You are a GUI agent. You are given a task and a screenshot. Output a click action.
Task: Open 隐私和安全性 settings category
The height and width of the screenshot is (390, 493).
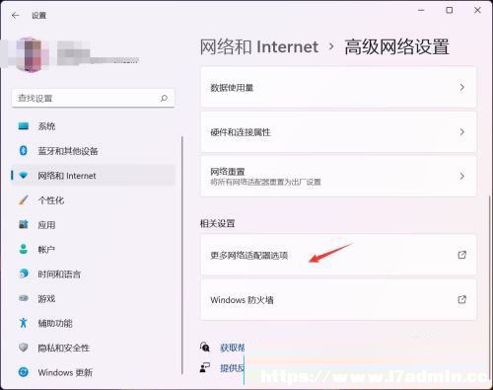pos(94,348)
